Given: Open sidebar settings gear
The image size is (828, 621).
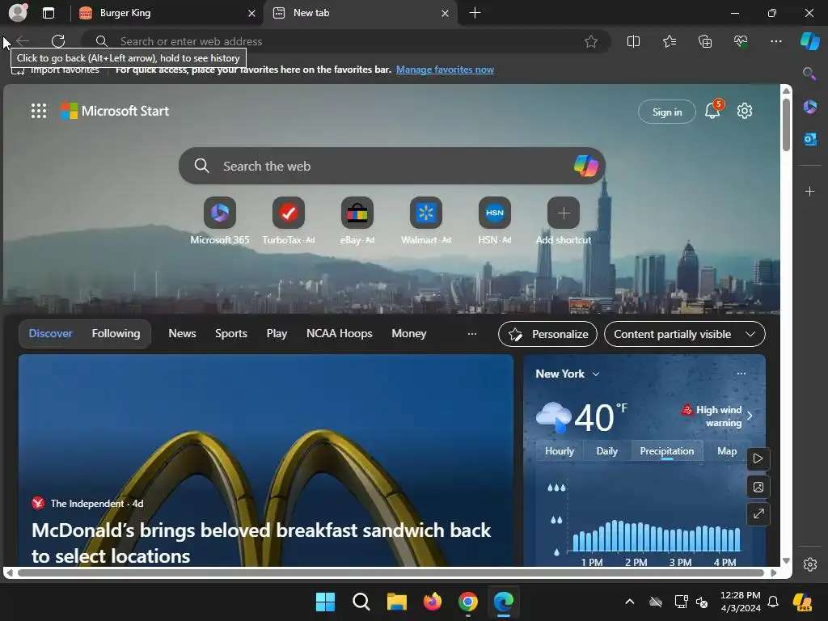Looking at the screenshot, I should [x=810, y=564].
